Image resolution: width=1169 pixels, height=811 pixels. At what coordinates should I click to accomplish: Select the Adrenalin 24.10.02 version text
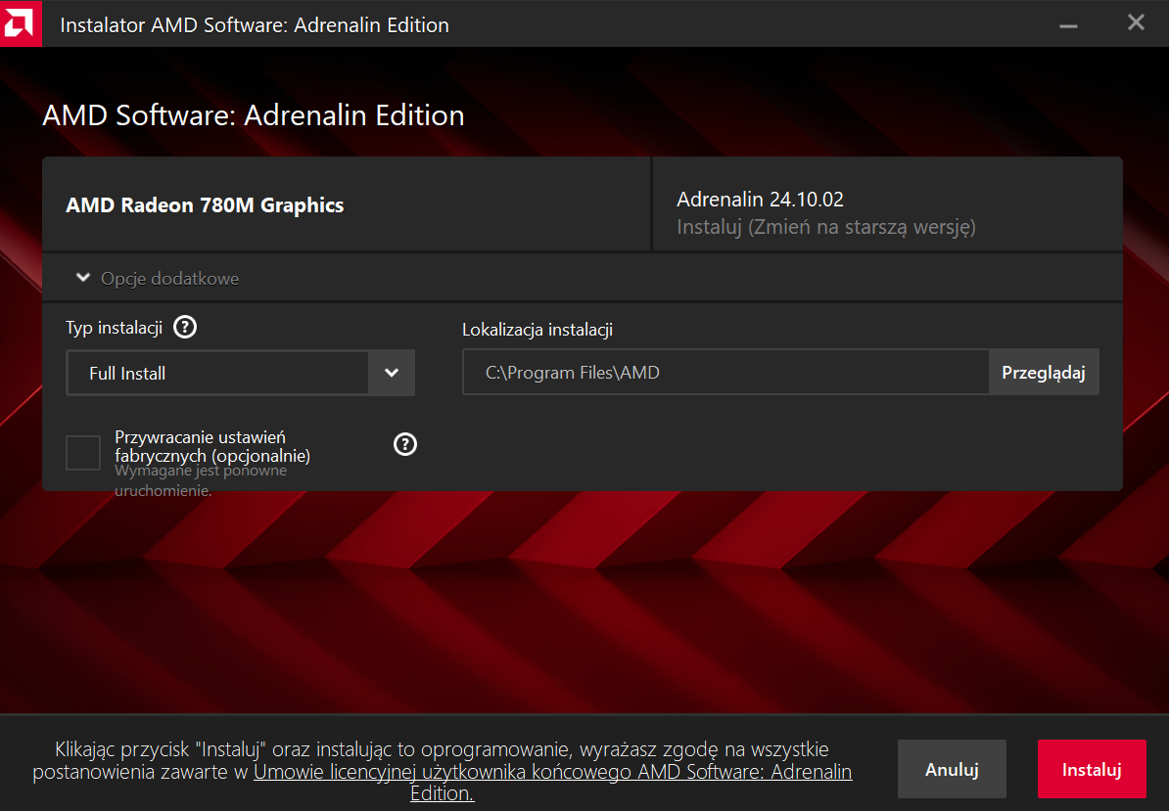[x=760, y=200]
